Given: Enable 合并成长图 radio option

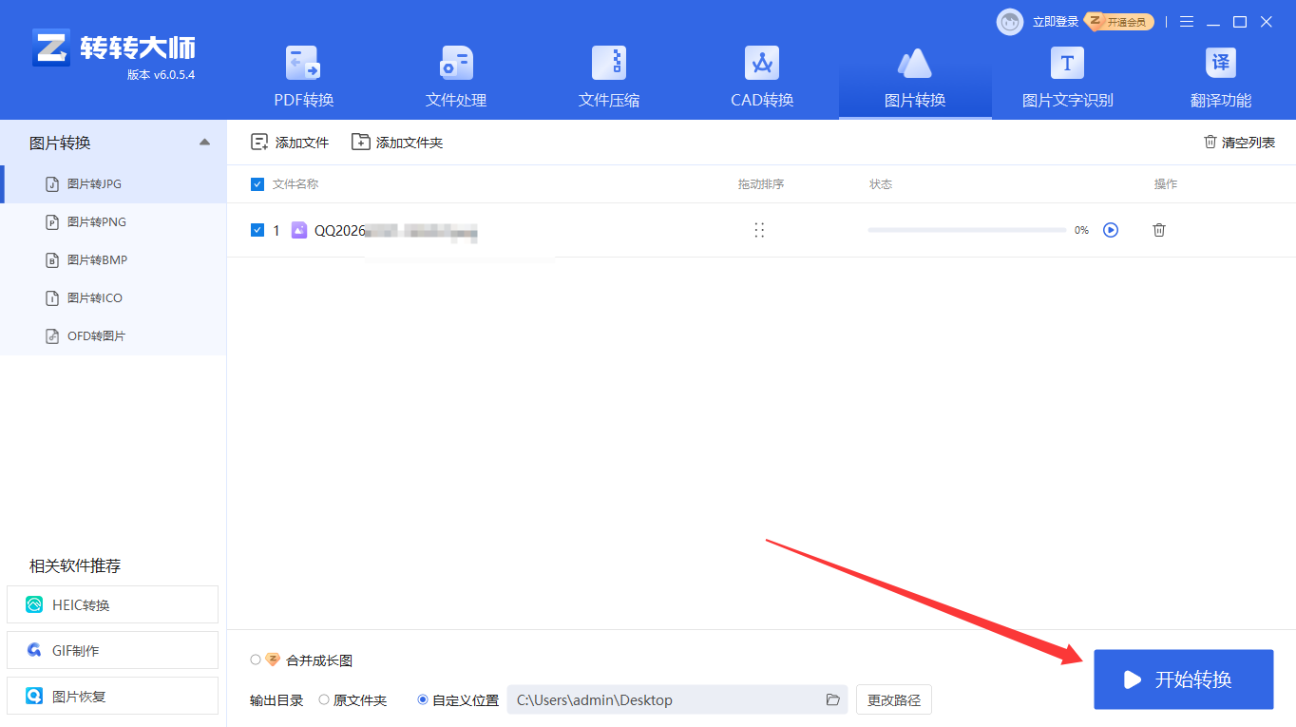Looking at the screenshot, I should click(x=256, y=660).
